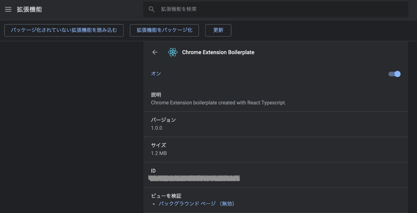This screenshot has width=417, height=213.
Task: Focus the 拡張機能を検索 search field
Action: [276, 9]
